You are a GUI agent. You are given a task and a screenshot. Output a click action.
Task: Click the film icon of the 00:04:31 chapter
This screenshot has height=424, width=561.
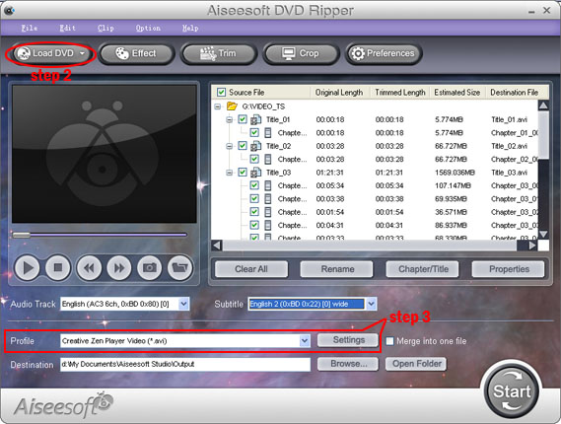267,226
